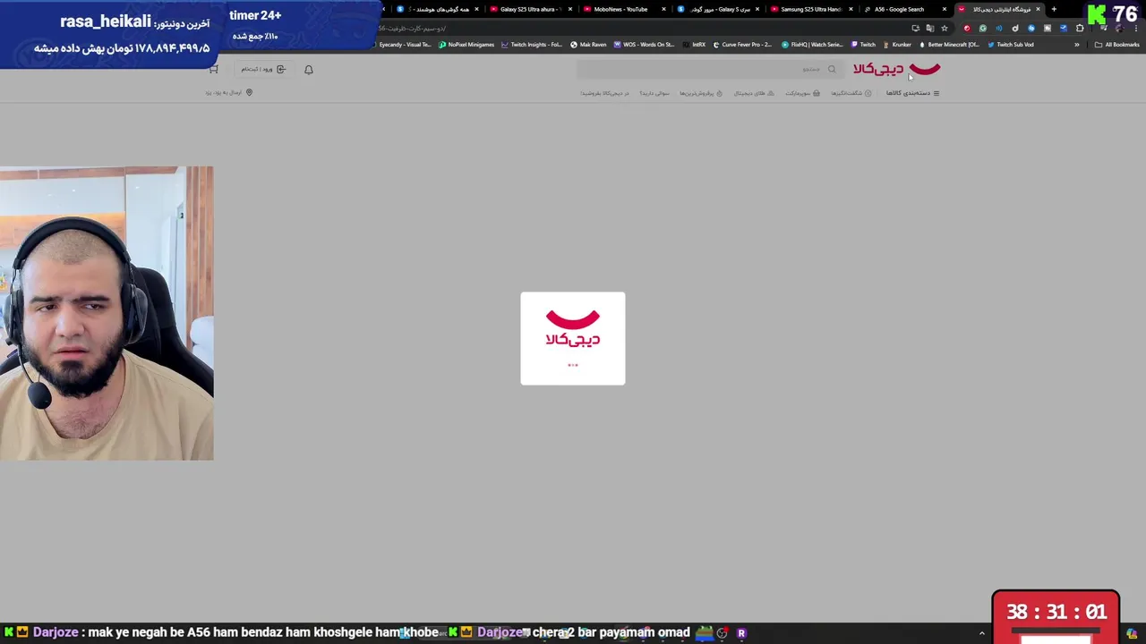Open the WOS - Words On Stream bookmark
This screenshot has height=644, width=1146.
pos(644,45)
